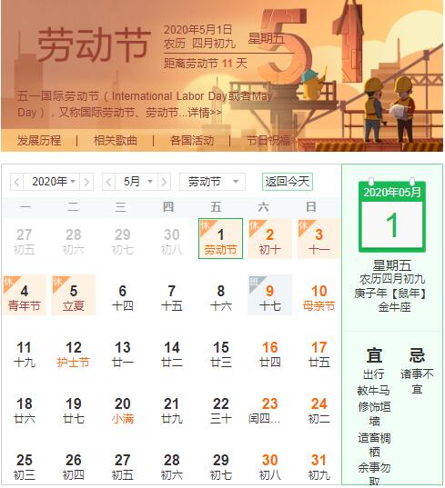Click the 返回今天 button
The height and width of the screenshot is (488, 445).
(288, 182)
